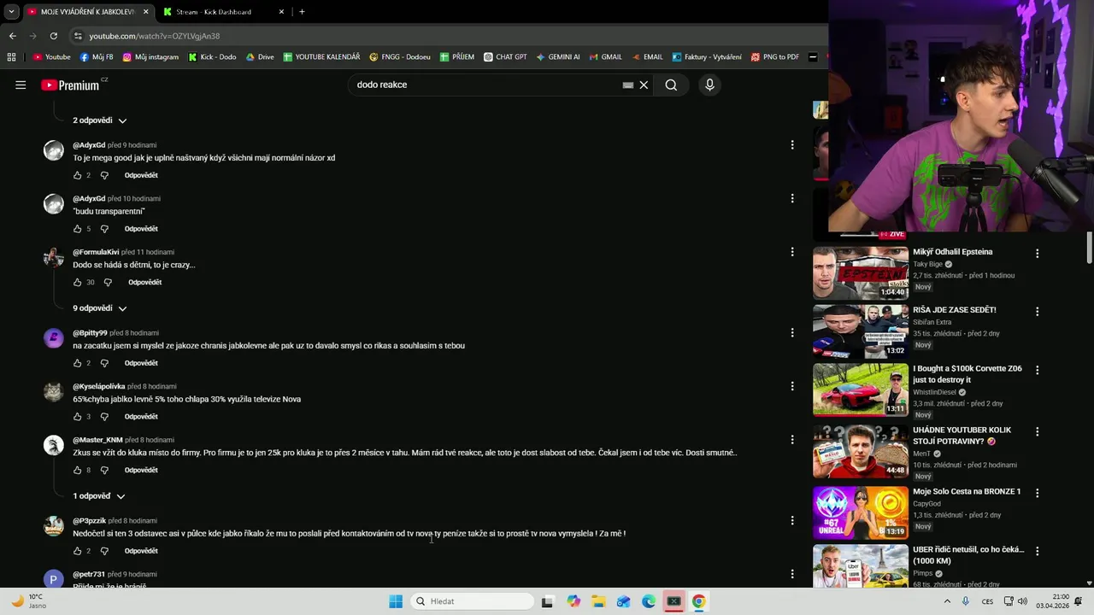Expand 2 odpovědi replies

tap(100, 120)
